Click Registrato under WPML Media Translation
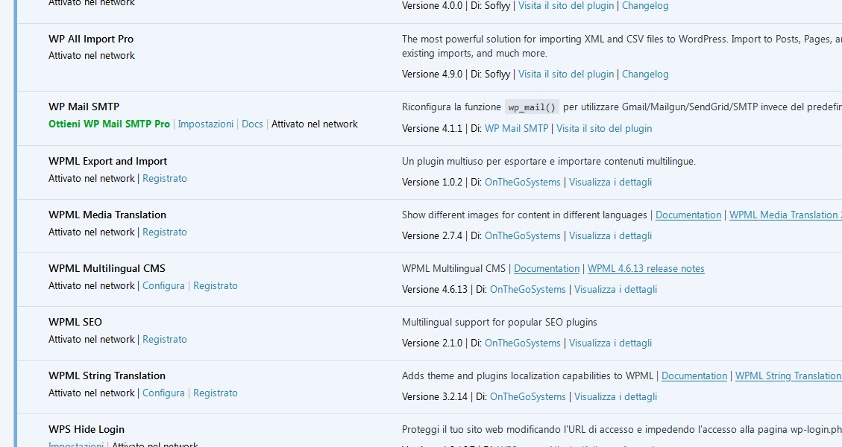Image resolution: width=842 pixels, height=447 pixels. pyautogui.click(x=164, y=232)
